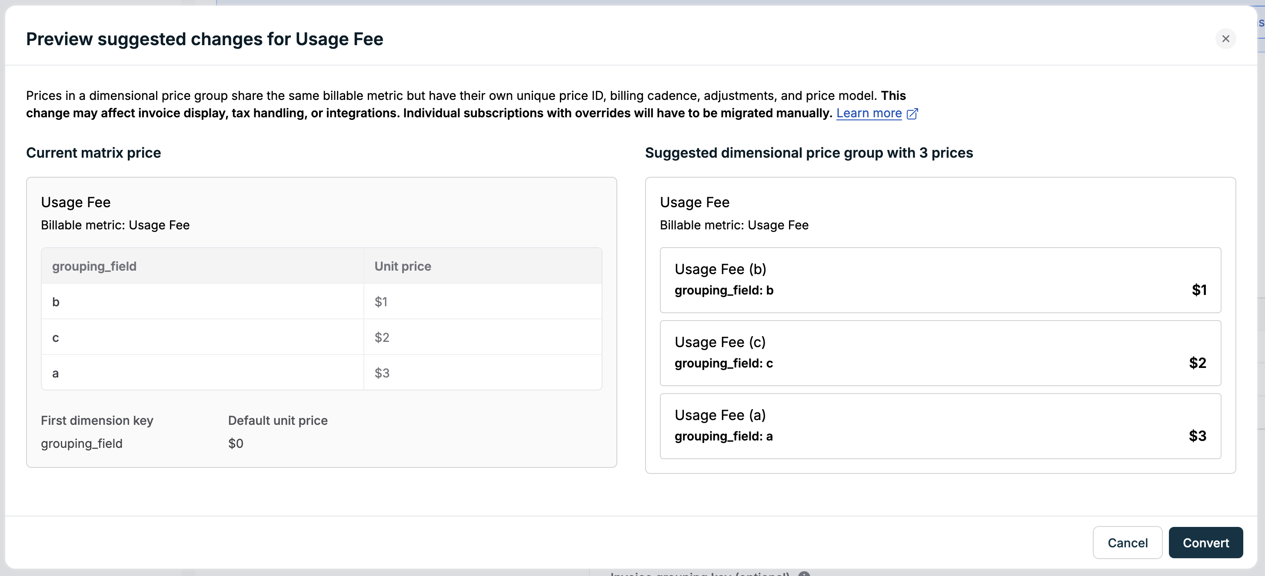Open the Learn more link
Screen dimensions: 1265x576
868,113
